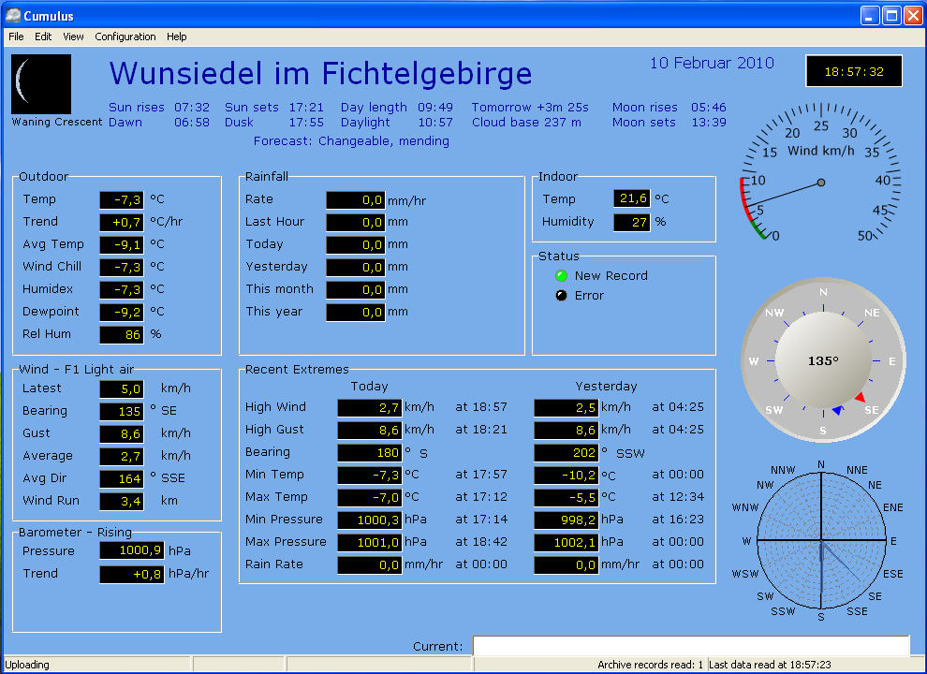Image resolution: width=927 pixels, height=674 pixels.
Task: Click today's Max Temp value -7,0
Action: tap(370, 498)
